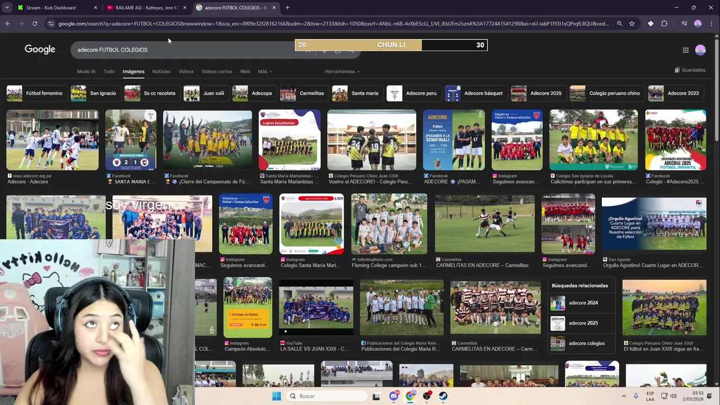Bookmark this page with the star icon
The width and height of the screenshot is (720, 405).
click(632, 24)
